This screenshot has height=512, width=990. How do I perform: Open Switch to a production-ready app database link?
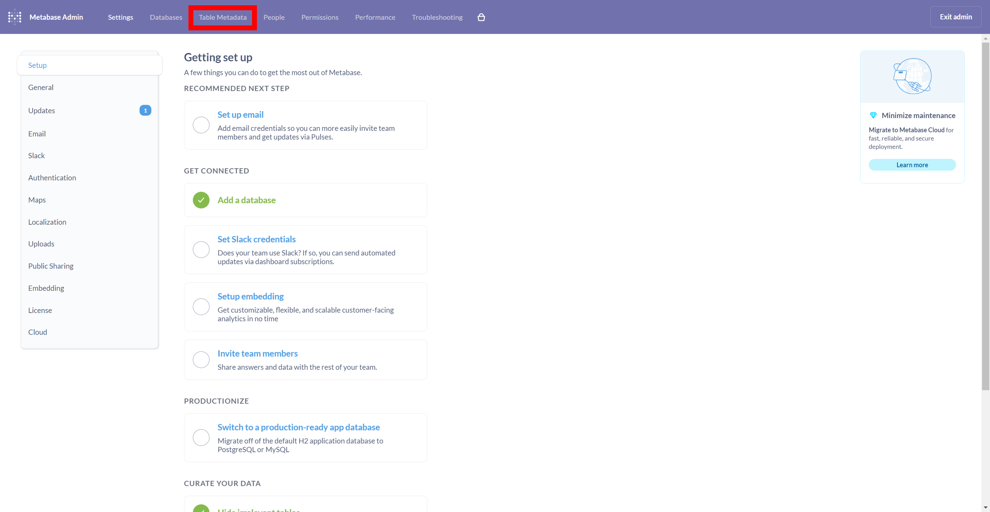(299, 427)
